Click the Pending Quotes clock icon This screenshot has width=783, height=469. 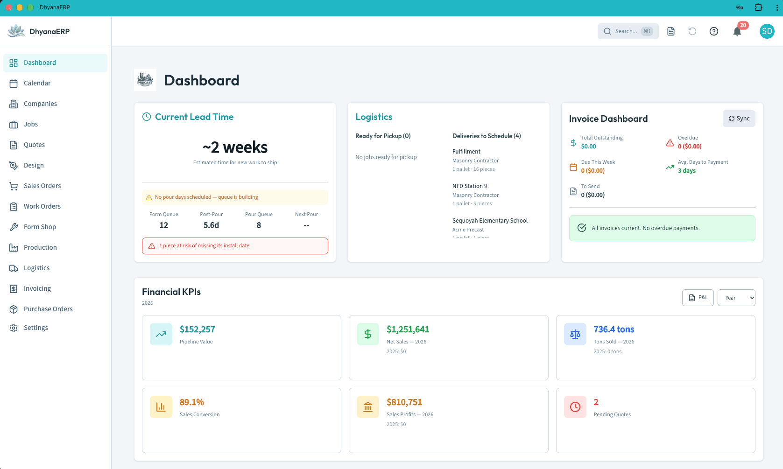pos(575,407)
